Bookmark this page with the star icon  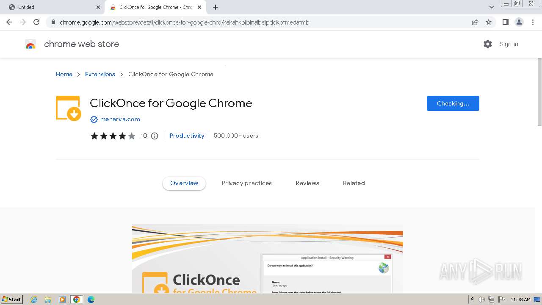point(489,22)
